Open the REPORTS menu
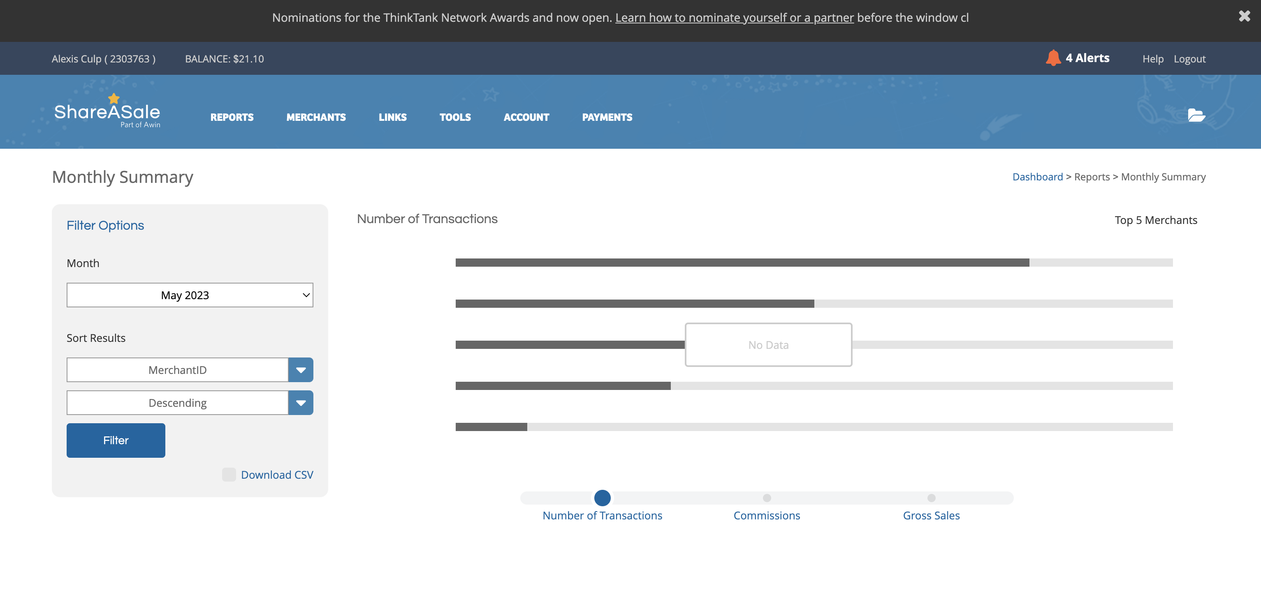1261x595 pixels. coord(232,118)
